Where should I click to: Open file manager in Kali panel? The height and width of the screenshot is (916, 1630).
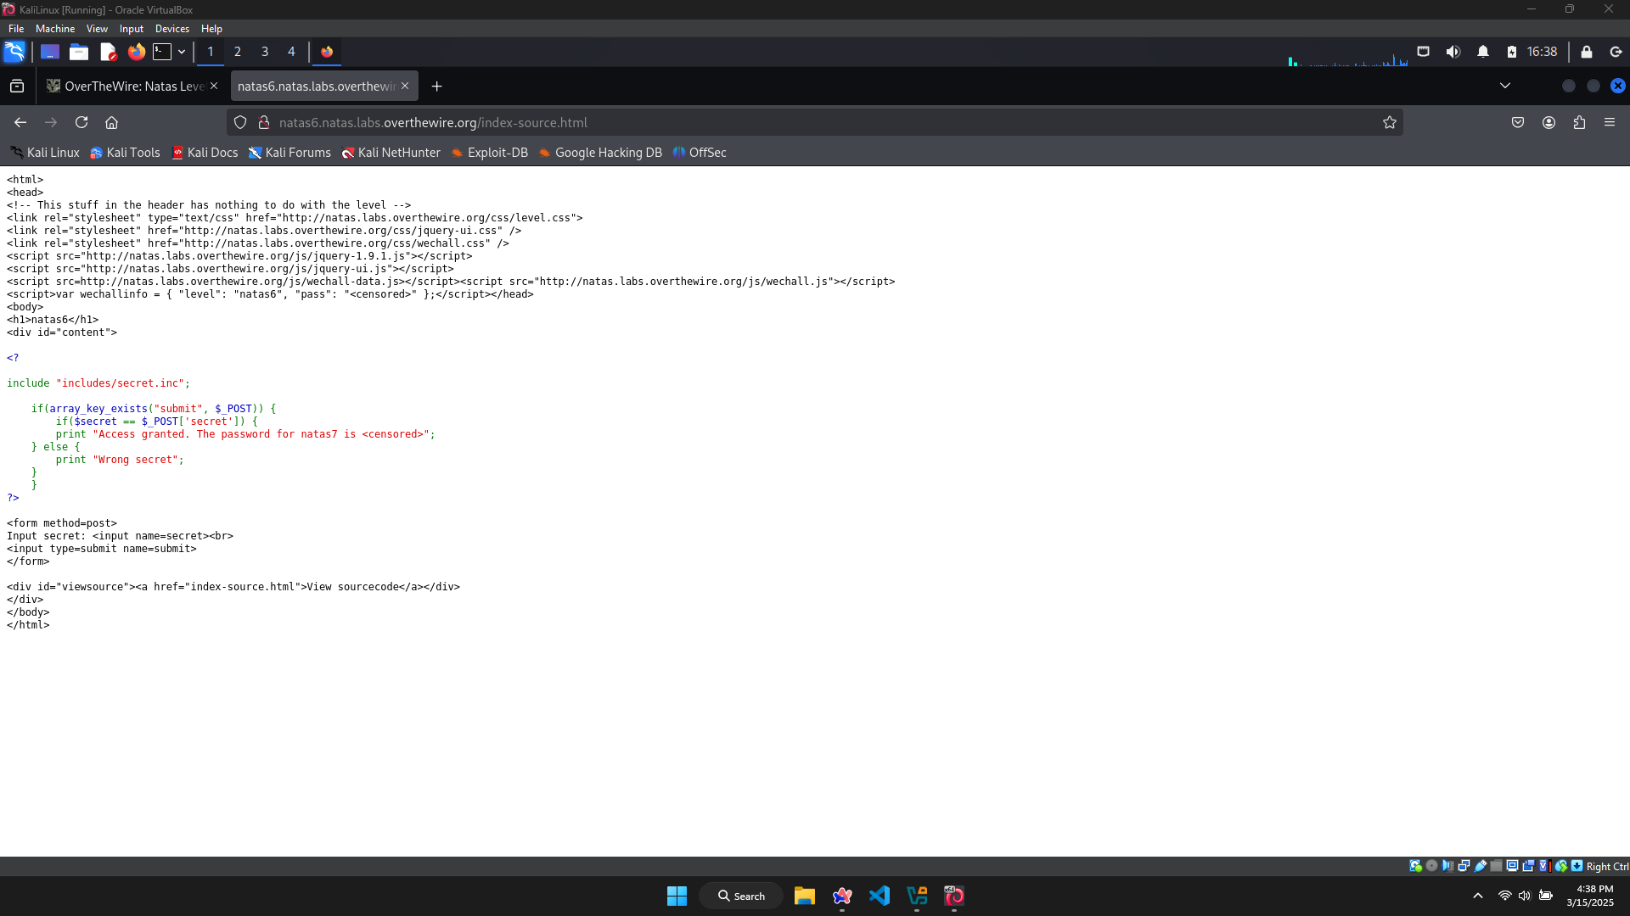click(x=79, y=52)
